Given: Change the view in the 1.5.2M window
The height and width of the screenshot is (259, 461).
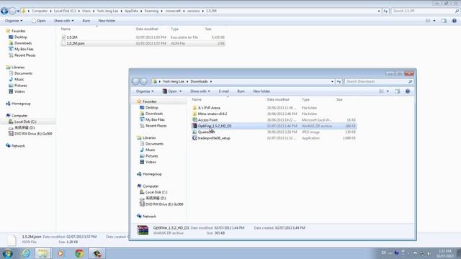Looking at the screenshot, I should 428,21.
